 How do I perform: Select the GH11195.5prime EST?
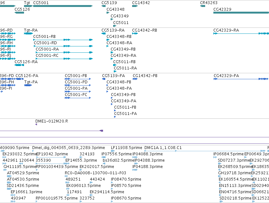(x=20, y=167)
